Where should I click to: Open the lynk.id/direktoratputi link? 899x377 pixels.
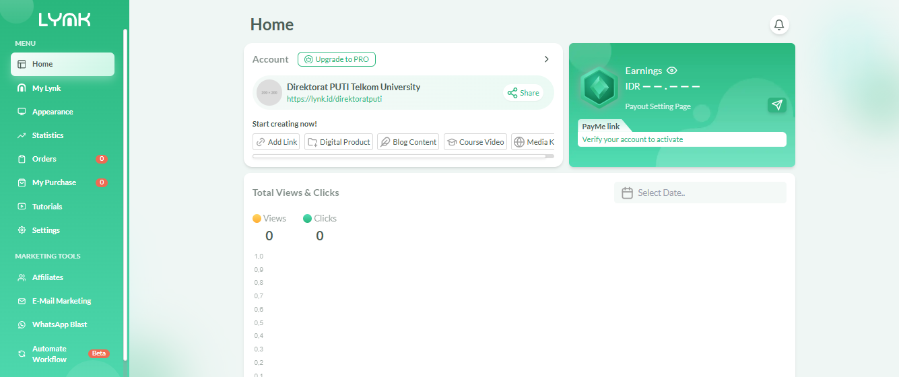pos(335,99)
